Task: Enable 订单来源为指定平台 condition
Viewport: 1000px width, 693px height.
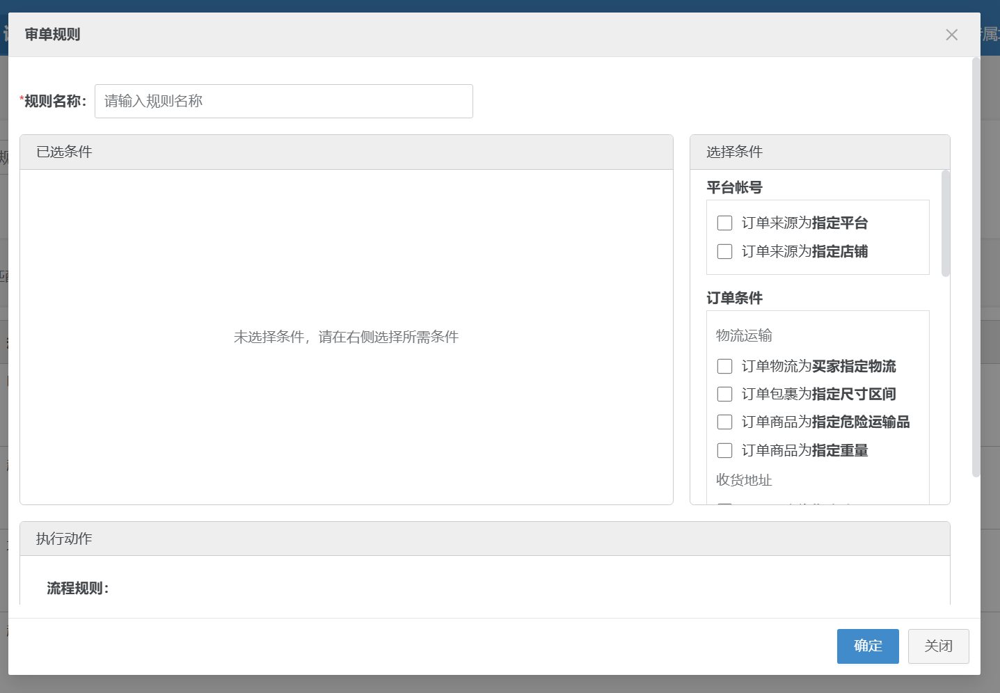Action: 724,223
